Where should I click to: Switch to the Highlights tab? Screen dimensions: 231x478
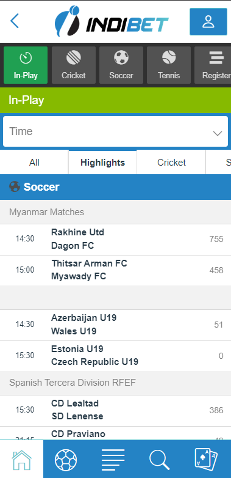[103, 163]
